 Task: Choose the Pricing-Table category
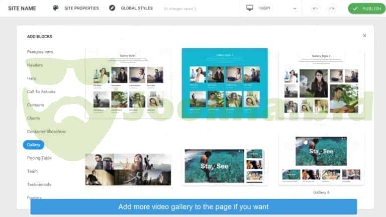[39, 158]
